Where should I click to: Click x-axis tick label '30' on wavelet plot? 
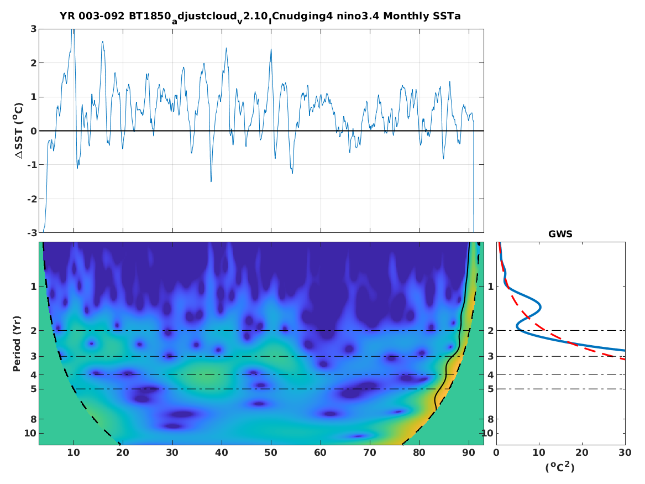point(172,452)
